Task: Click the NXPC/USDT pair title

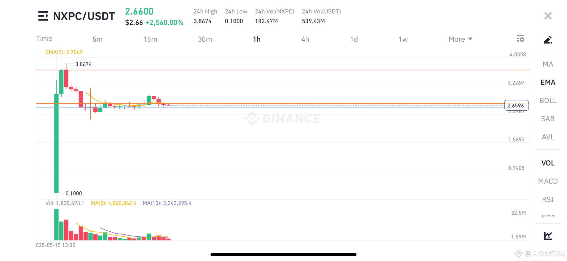Action: pyautogui.click(x=84, y=16)
